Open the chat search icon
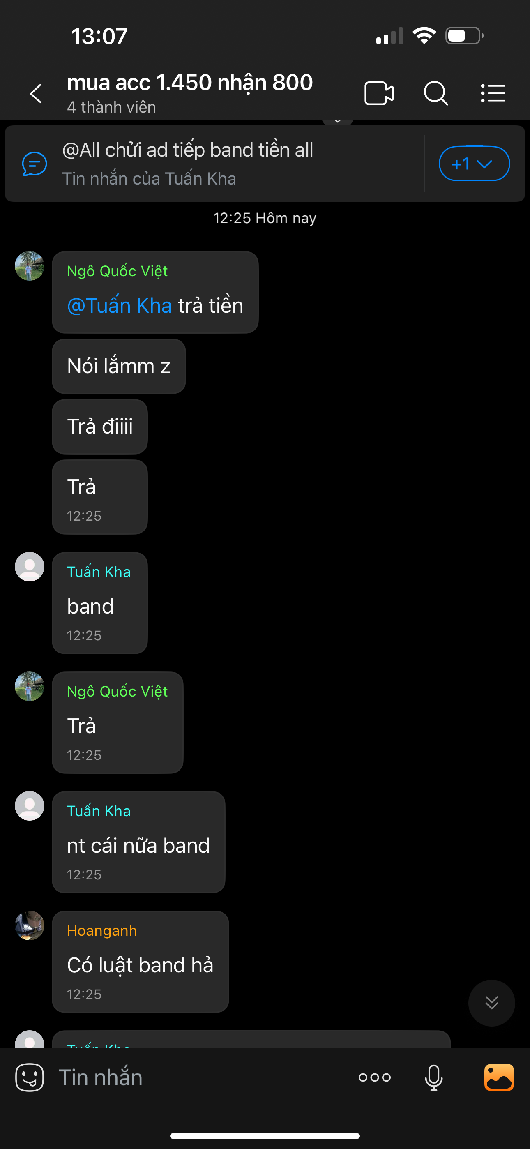The height and width of the screenshot is (1149, 530). coord(436,93)
